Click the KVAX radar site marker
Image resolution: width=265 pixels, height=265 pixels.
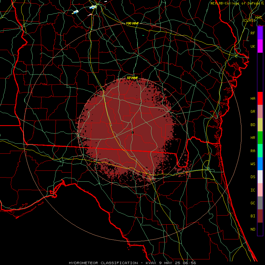pos(133,132)
